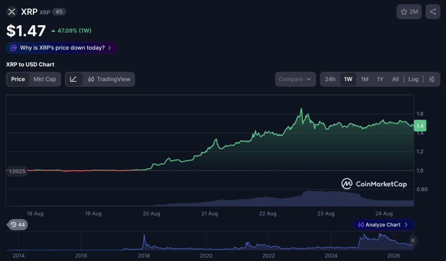The width and height of the screenshot is (446, 261).
Task: Add XRP to watchlist with star button
Action: [409, 12]
